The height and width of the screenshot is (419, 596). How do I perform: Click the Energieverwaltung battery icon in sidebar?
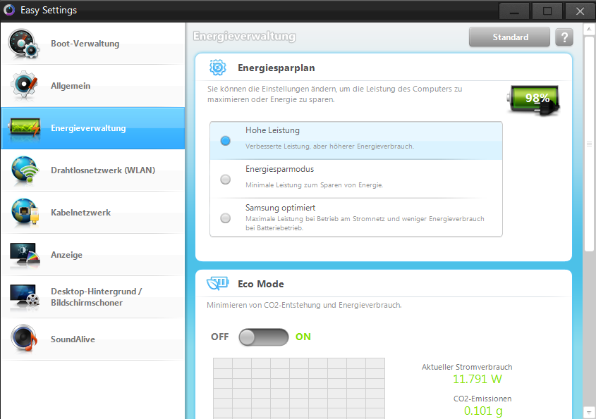tap(25, 128)
